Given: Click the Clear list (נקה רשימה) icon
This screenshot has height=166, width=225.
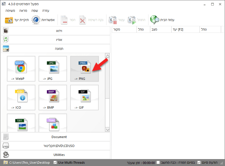Looking at the screenshot, I should tap(82, 20).
